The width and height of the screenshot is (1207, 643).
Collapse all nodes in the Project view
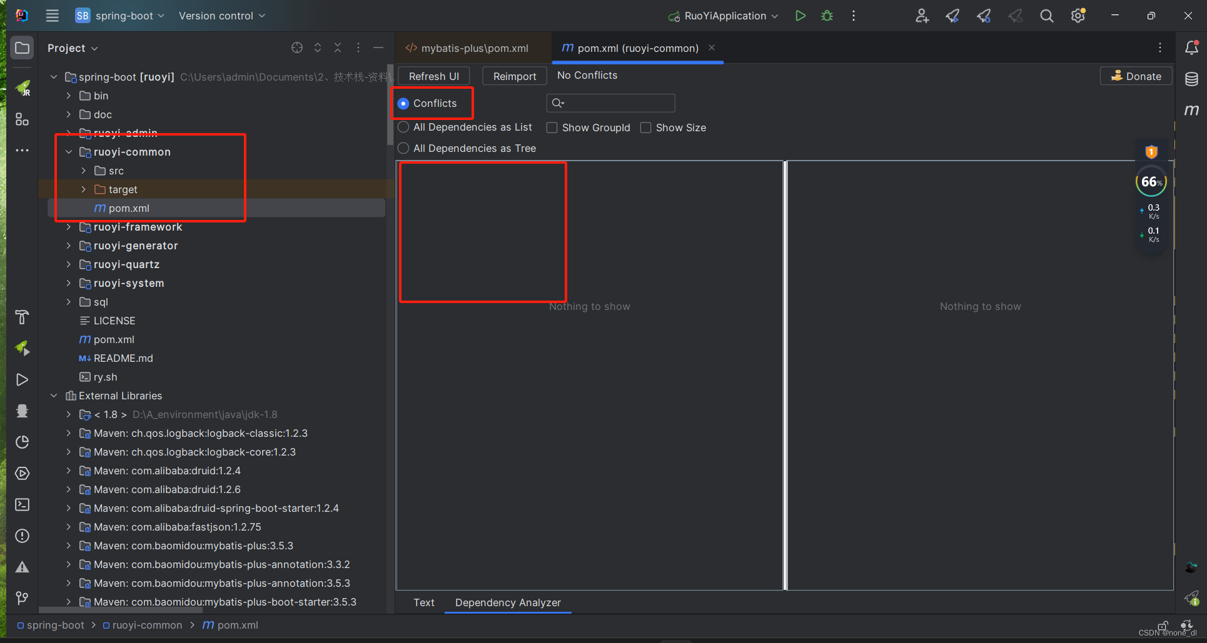(x=338, y=47)
